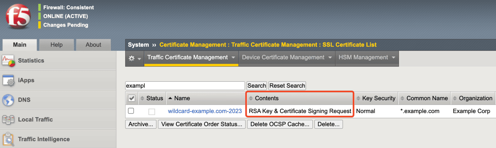
Task: Sort by Common Name arrows
Action: pos(402,98)
